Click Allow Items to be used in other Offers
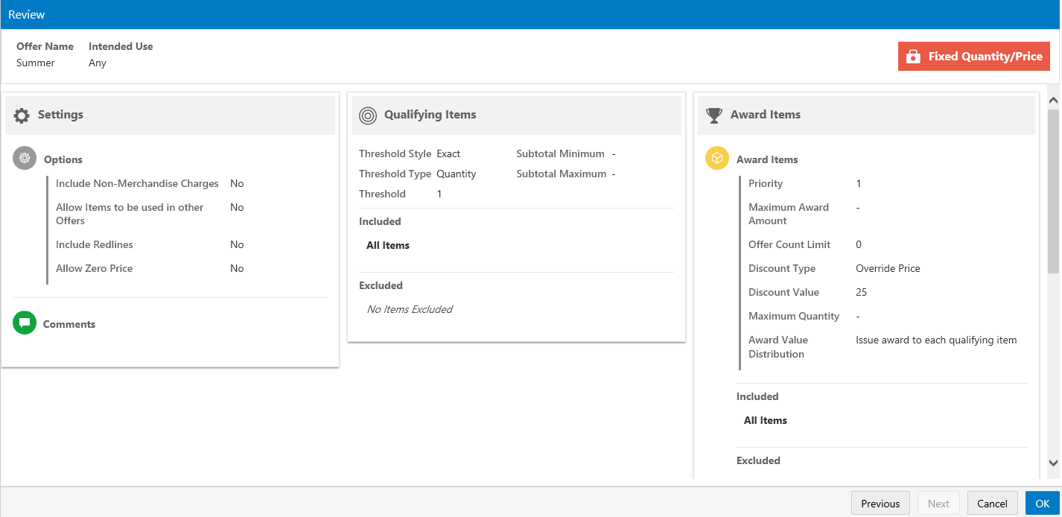The image size is (1062, 517). pyautogui.click(x=130, y=214)
